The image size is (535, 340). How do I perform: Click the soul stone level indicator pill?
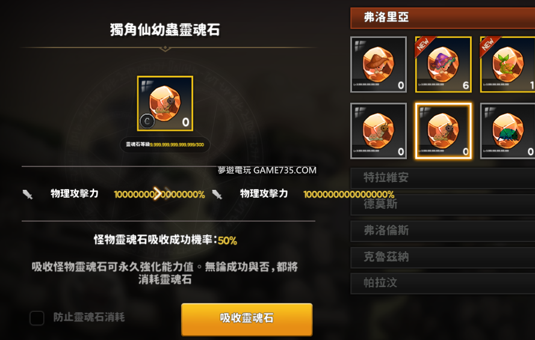(165, 144)
